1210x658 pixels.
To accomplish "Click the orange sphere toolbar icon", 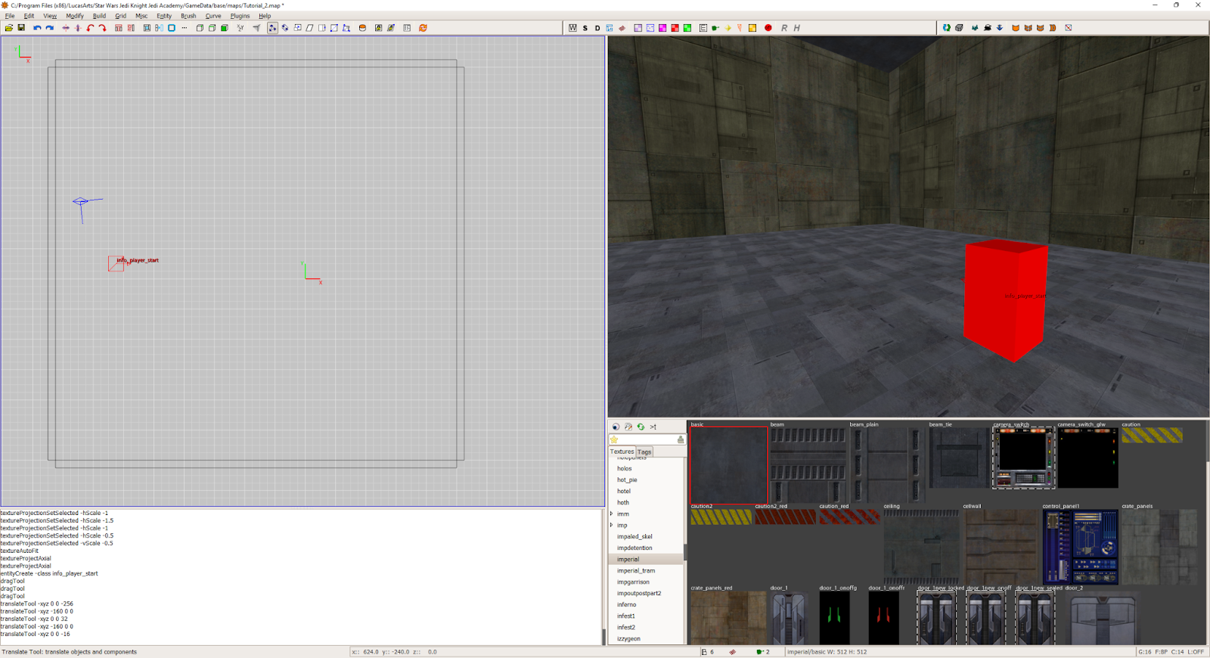I will [362, 28].
